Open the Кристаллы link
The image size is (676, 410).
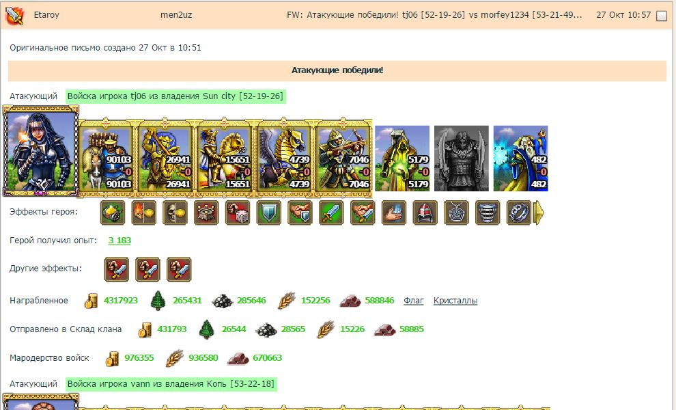(455, 301)
